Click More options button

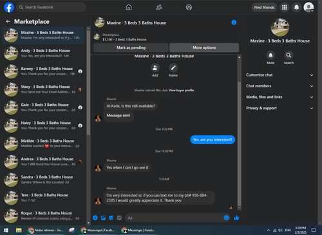click(x=204, y=48)
